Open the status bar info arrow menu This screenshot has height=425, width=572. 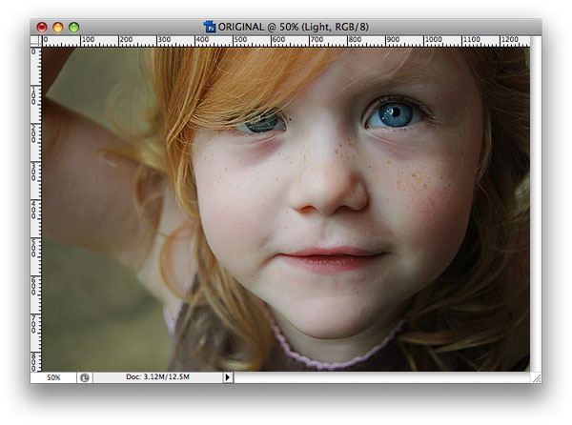228,377
